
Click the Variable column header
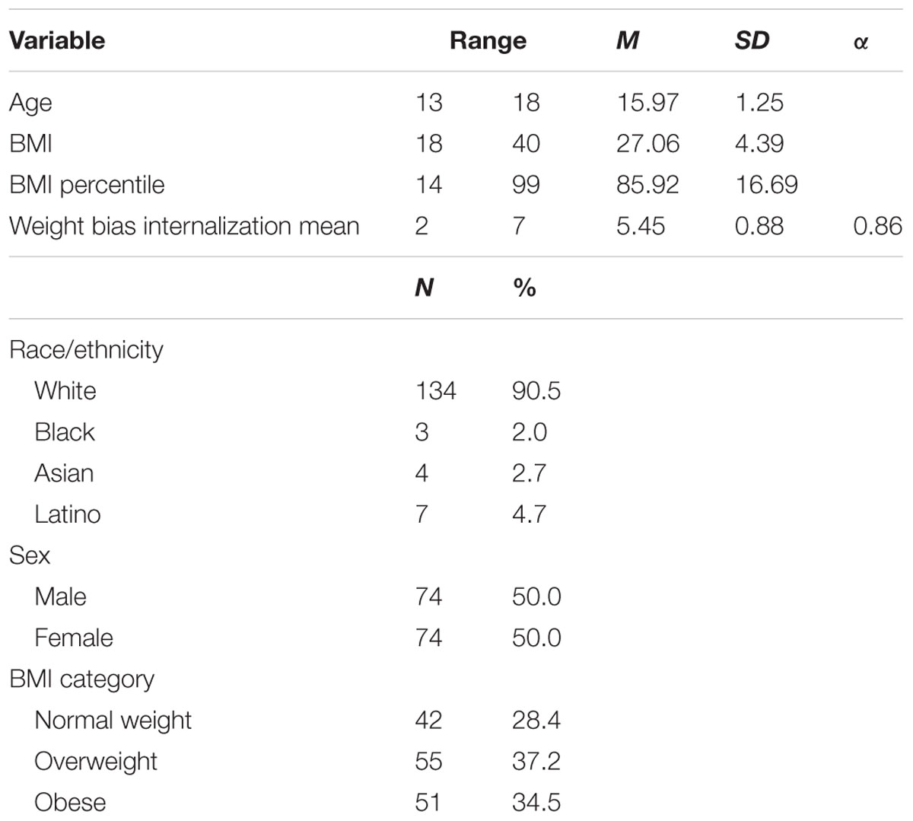pyautogui.click(x=57, y=40)
